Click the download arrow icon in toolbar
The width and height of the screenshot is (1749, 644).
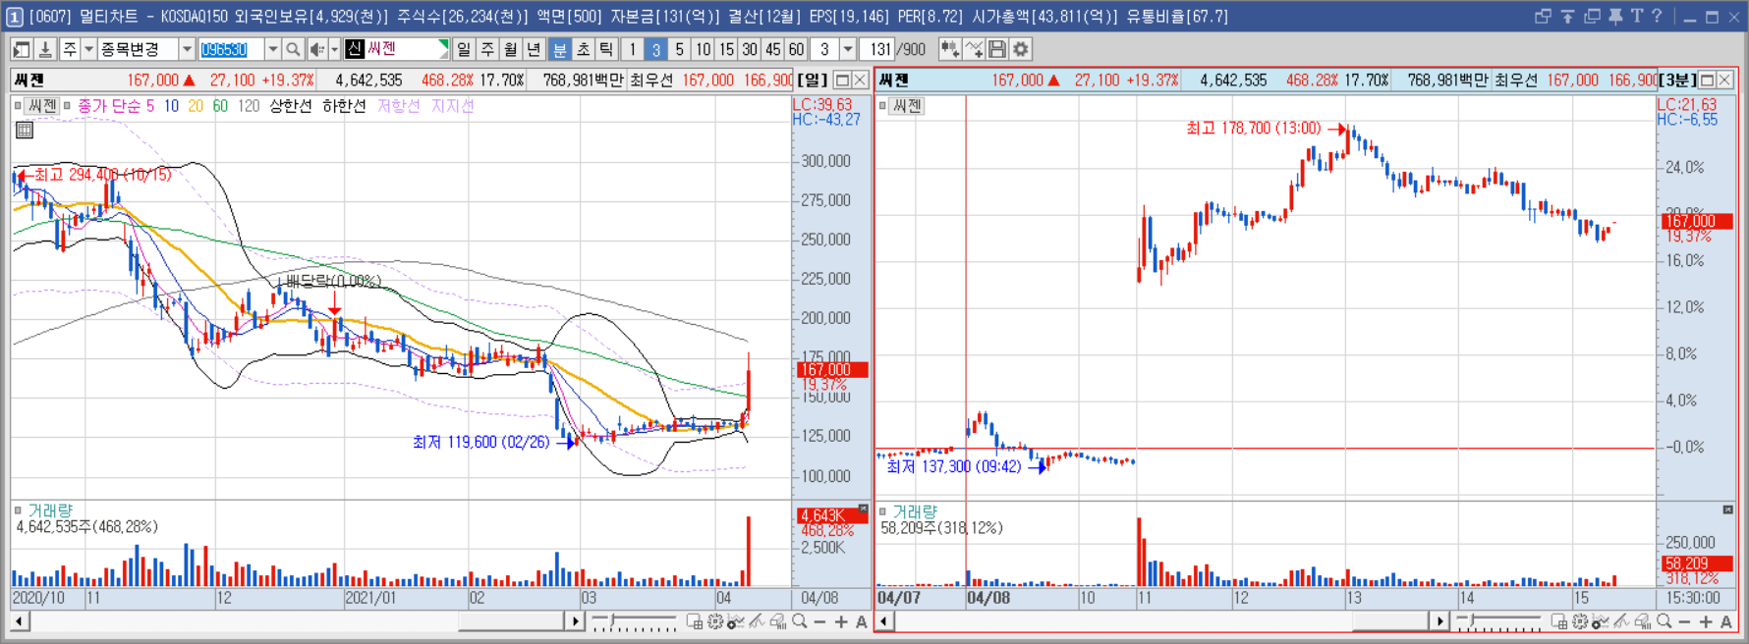pos(44,49)
